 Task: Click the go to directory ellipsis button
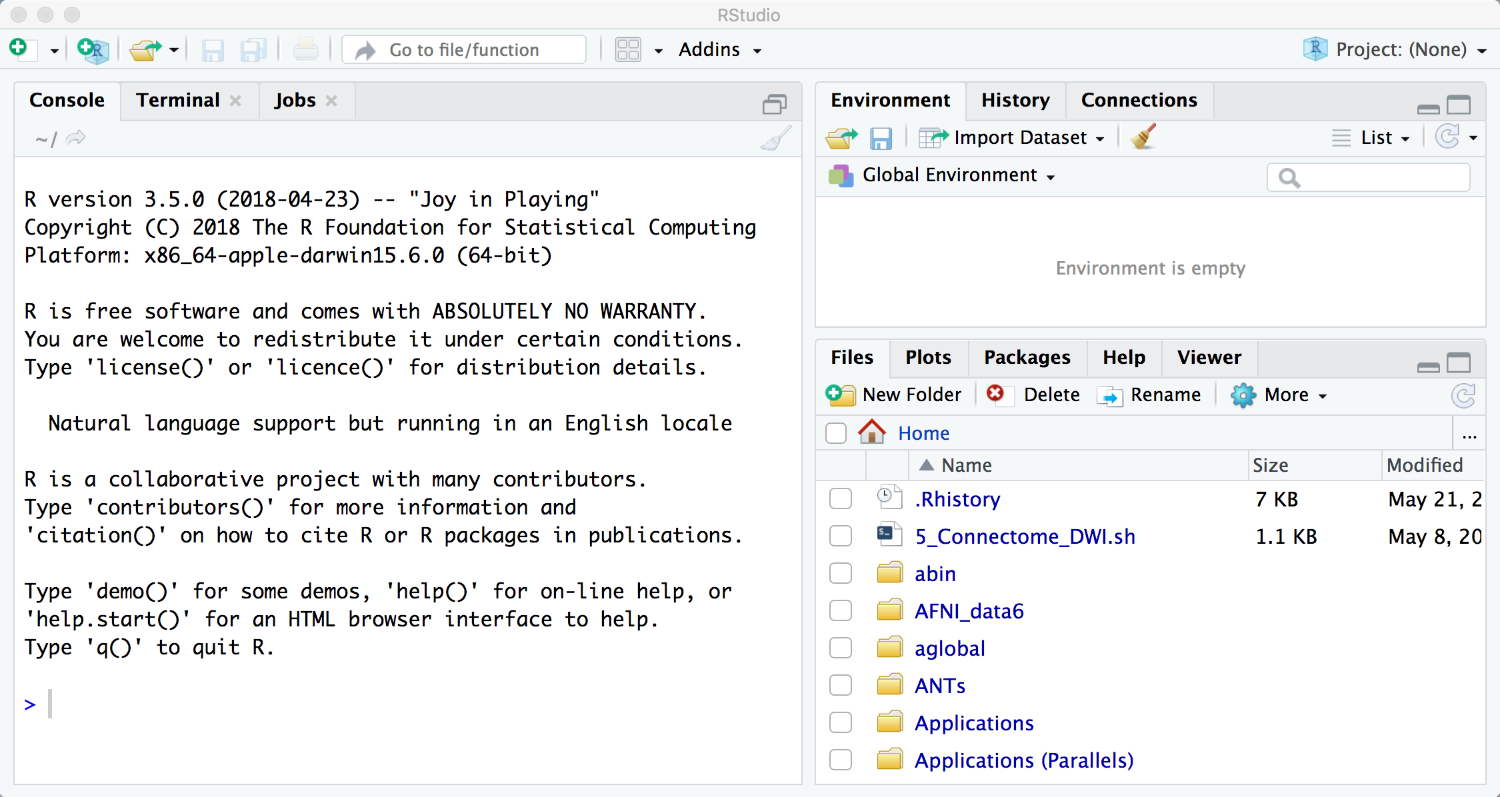[1469, 434]
